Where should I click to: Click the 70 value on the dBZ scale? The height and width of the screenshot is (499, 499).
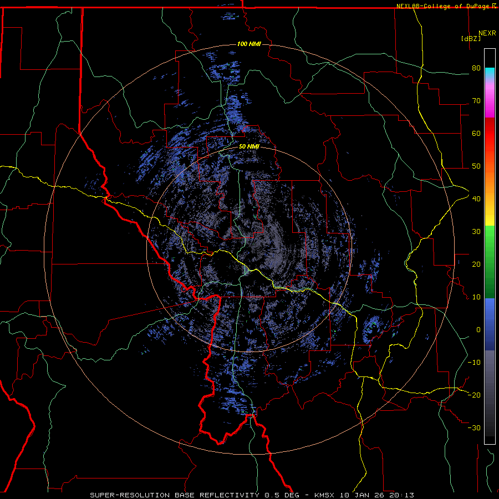point(476,100)
